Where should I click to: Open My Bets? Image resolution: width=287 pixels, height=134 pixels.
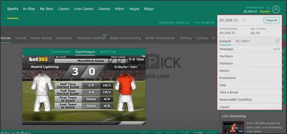[47, 9]
